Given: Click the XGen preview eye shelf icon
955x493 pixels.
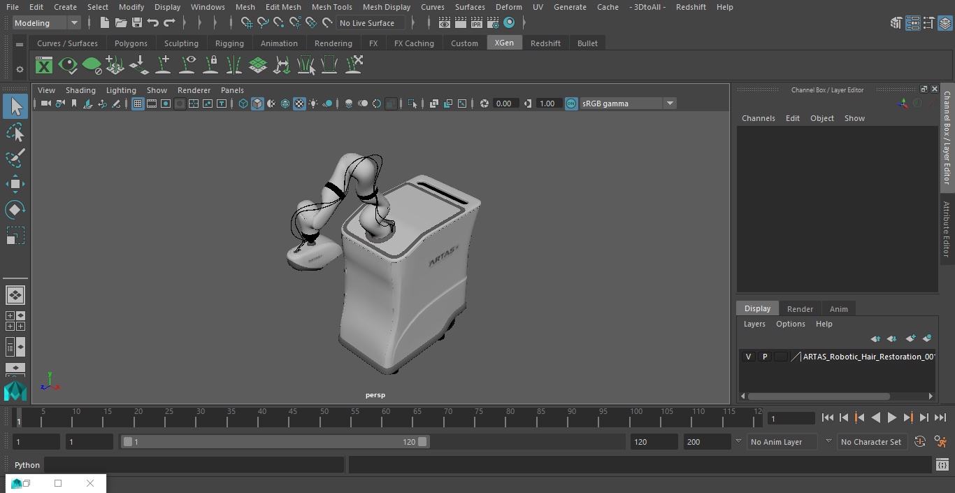Looking at the screenshot, I should click(x=68, y=66).
